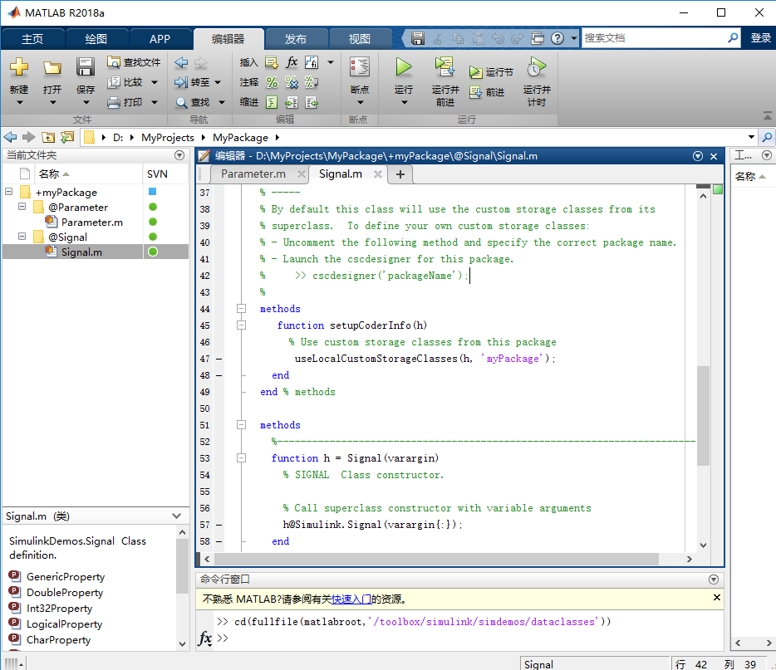This screenshot has width=776, height=670.
Task: Collapse the @Signal folder in file tree
Action: point(22,237)
